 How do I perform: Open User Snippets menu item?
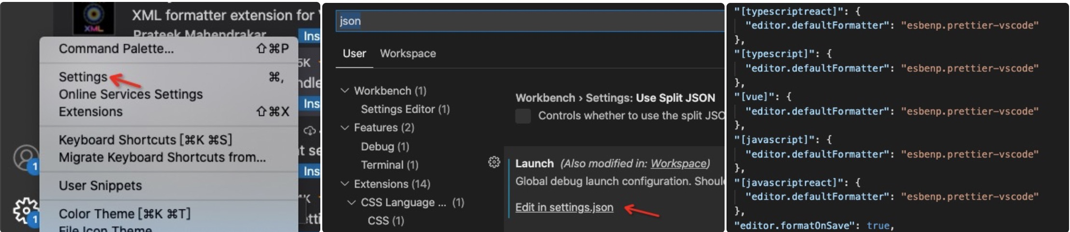(100, 185)
